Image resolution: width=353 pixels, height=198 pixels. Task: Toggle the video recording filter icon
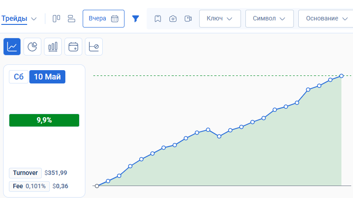[188, 19]
